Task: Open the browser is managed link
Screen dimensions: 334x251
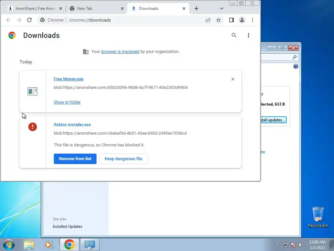Action: click(x=120, y=52)
